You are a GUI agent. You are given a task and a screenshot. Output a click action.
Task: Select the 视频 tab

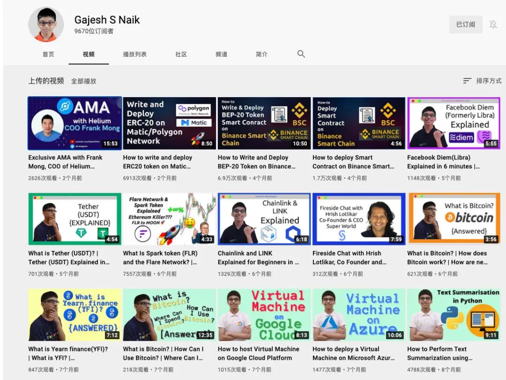tap(89, 54)
